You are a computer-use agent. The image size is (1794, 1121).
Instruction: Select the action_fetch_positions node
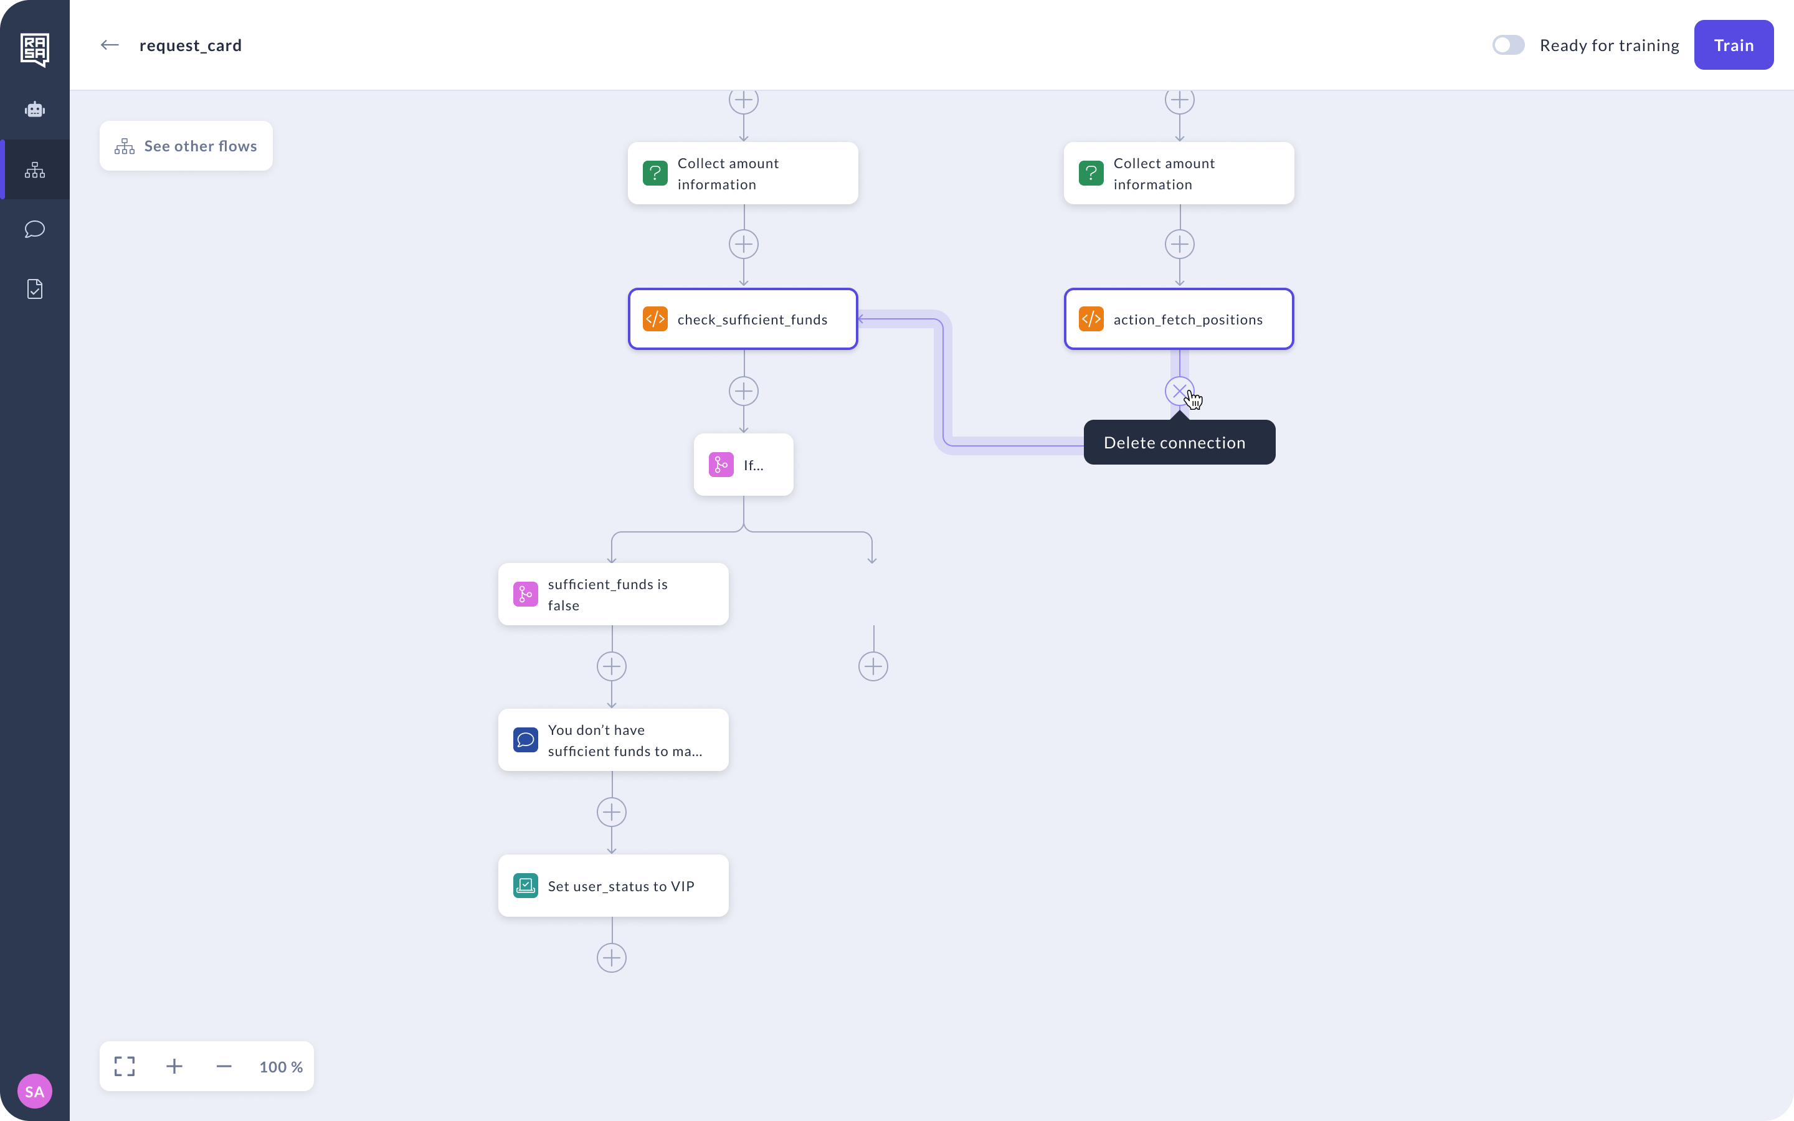[x=1179, y=319]
